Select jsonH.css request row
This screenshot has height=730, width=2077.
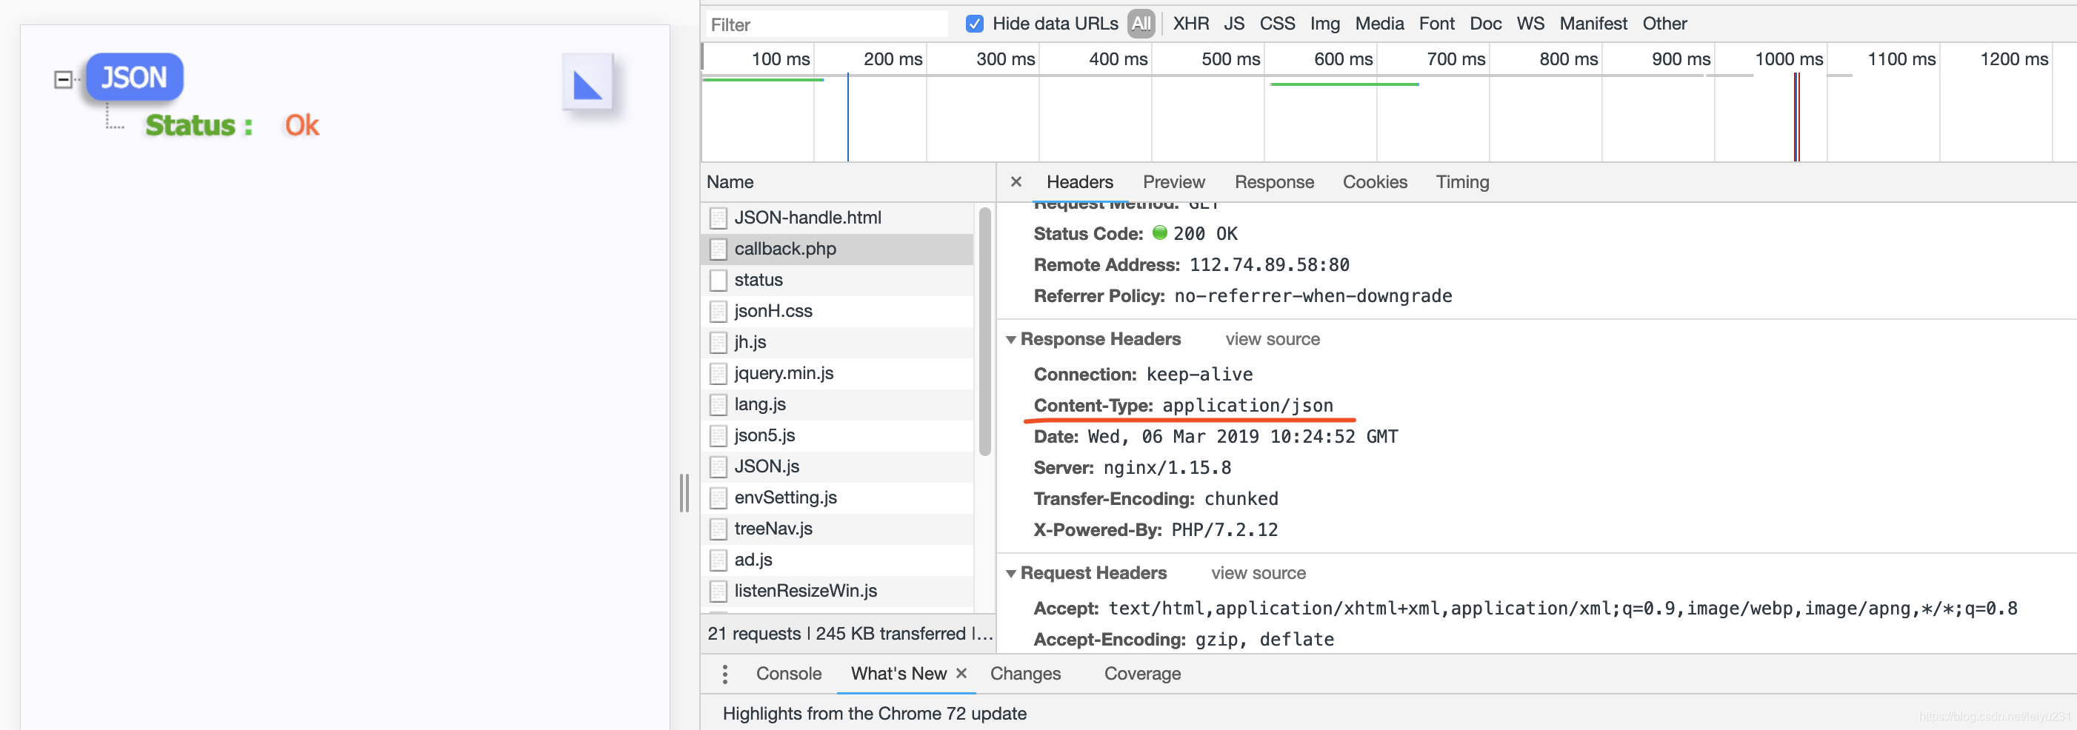coord(837,311)
